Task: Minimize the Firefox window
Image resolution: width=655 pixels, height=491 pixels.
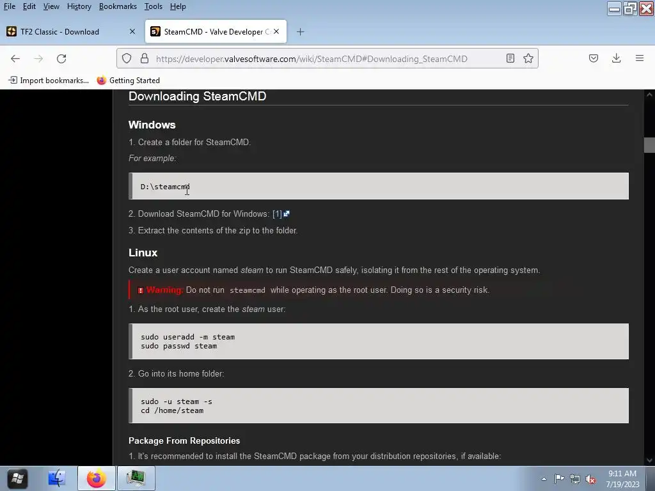Action: pyautogui.click(x=614, y=8)
